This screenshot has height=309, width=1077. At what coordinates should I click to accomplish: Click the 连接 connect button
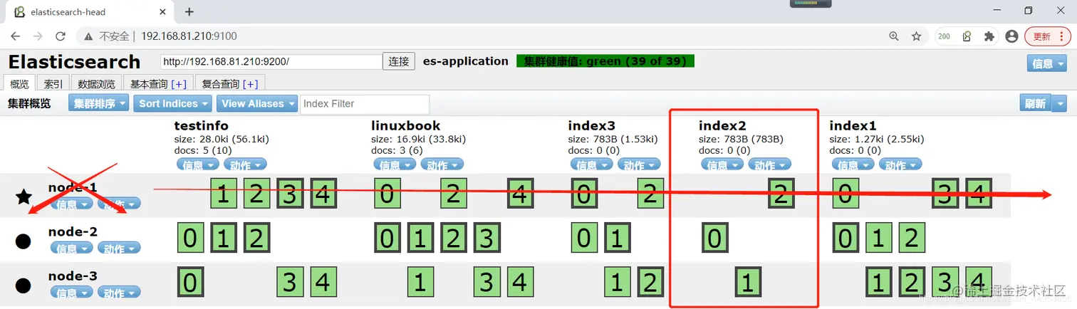point(399,61)
